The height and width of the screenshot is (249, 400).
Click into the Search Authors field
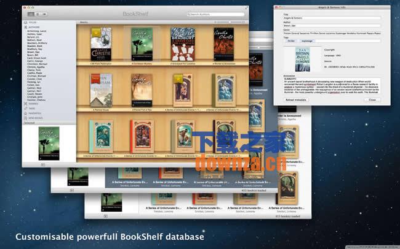215,15
